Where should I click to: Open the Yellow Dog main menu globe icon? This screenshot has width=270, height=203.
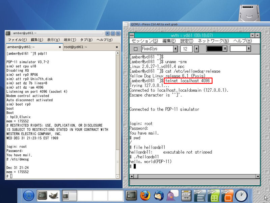(29, 196)
